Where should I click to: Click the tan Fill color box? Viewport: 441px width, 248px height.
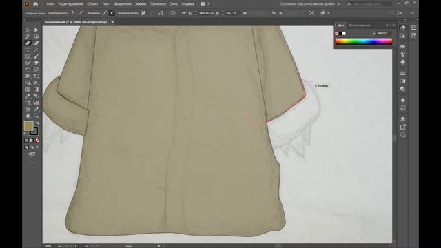[x=28, y=125]
